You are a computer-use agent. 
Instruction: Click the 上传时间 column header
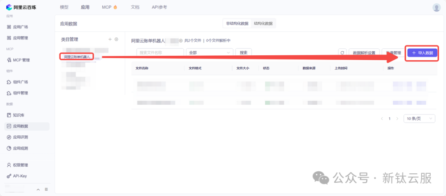click(341, 68)
